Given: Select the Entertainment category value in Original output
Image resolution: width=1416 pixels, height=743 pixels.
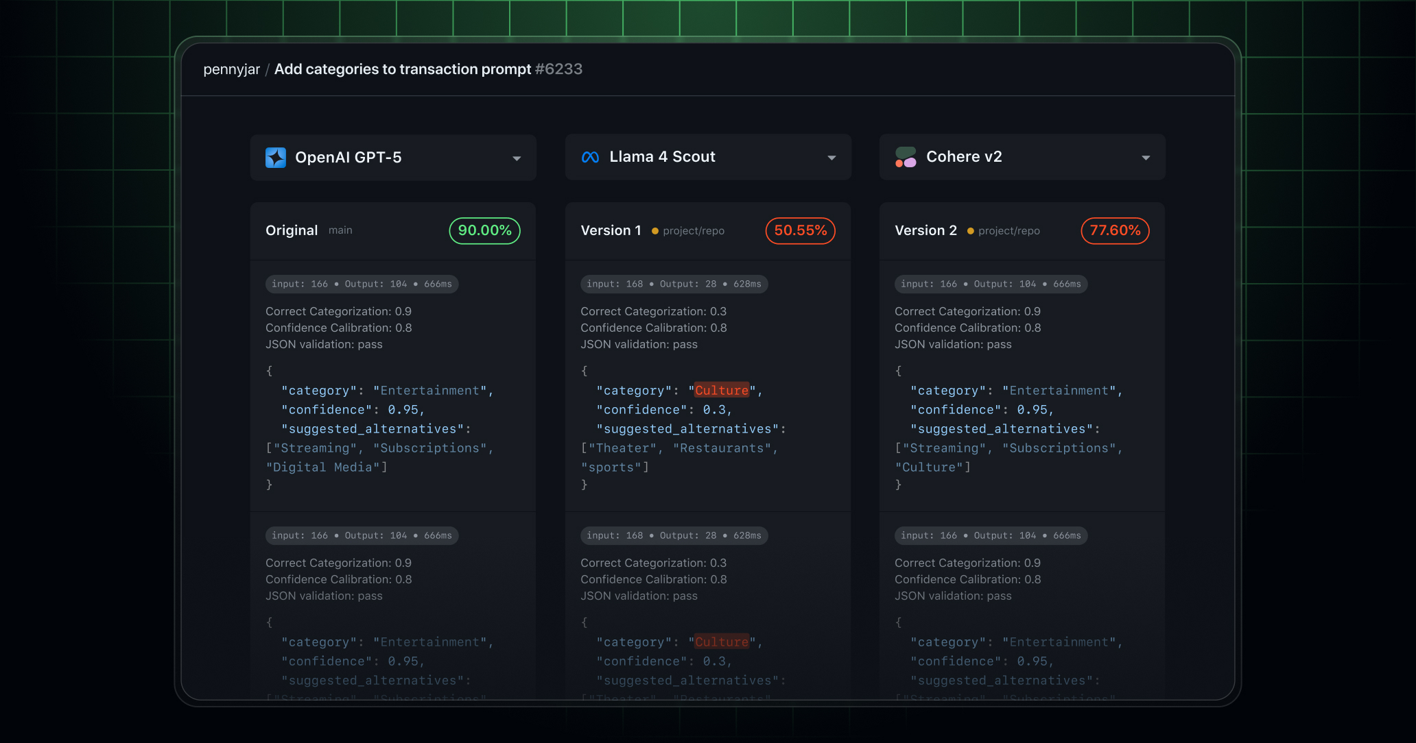Looking at the screenshot, I should [x=432, y=390].
